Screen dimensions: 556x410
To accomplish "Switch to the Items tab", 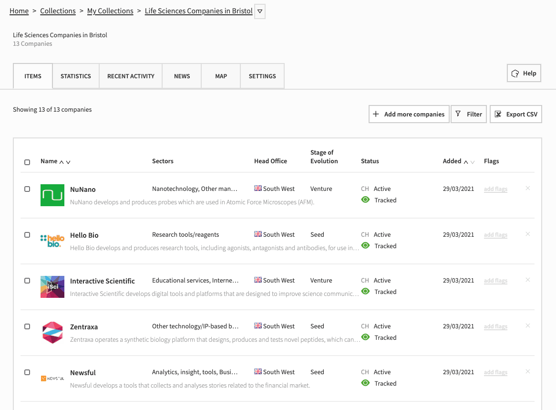I will pyautogui.click(x=33, y=76).
